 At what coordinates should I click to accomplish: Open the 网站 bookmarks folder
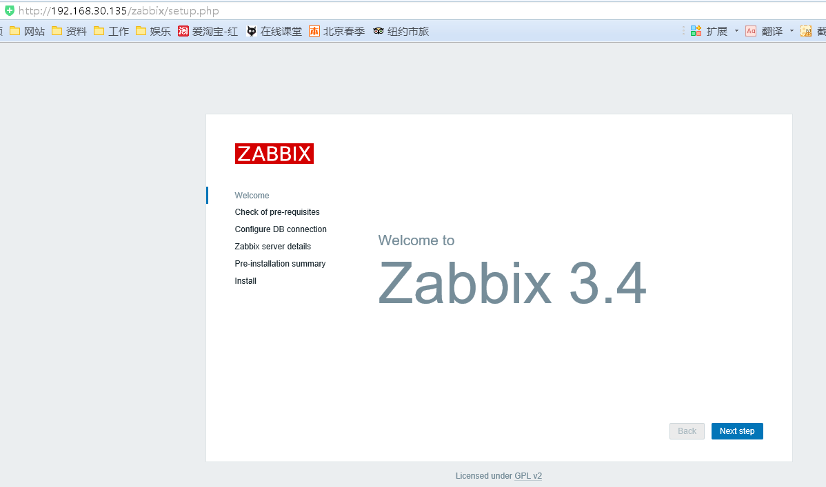(x=28, y=31)
